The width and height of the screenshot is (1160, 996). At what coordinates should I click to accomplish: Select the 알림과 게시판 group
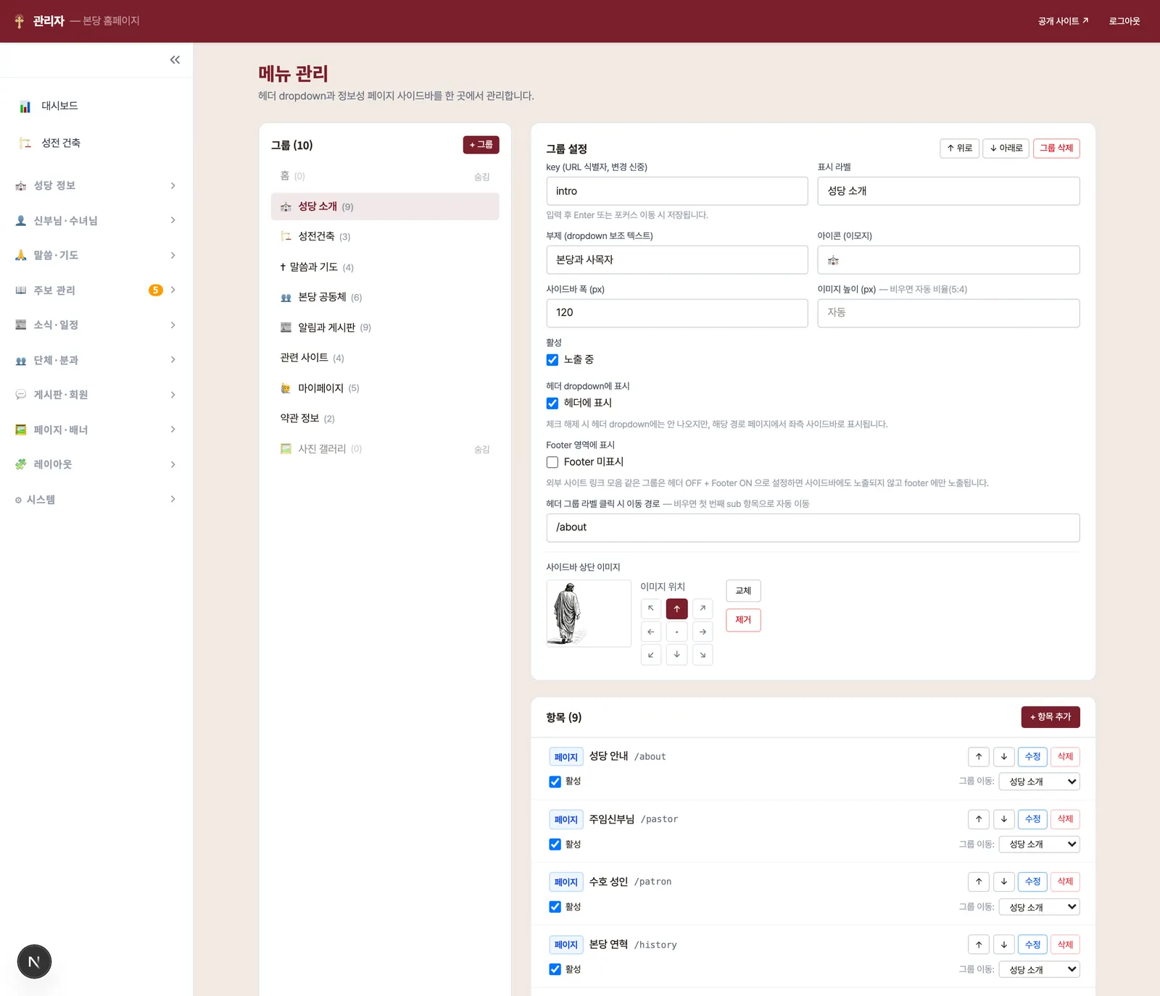tap(385, 327)
